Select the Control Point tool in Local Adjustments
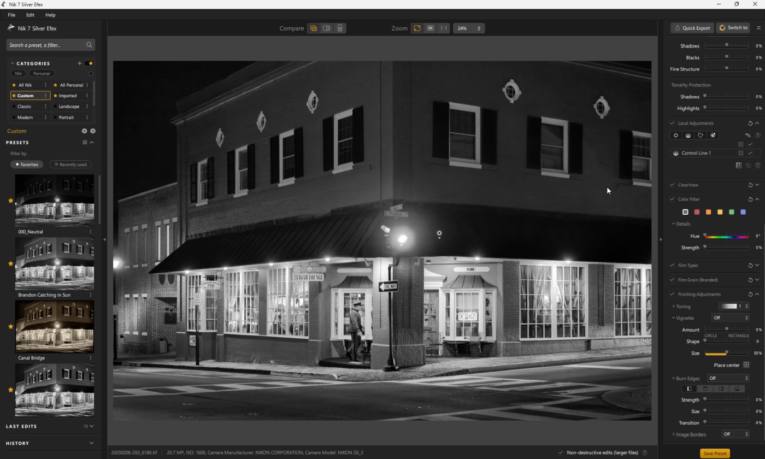This screenshot has height=459, width=765. tap(676, 136)
